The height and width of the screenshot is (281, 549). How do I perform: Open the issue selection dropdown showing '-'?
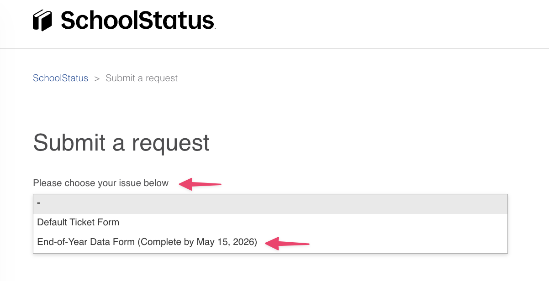(270, 203)
